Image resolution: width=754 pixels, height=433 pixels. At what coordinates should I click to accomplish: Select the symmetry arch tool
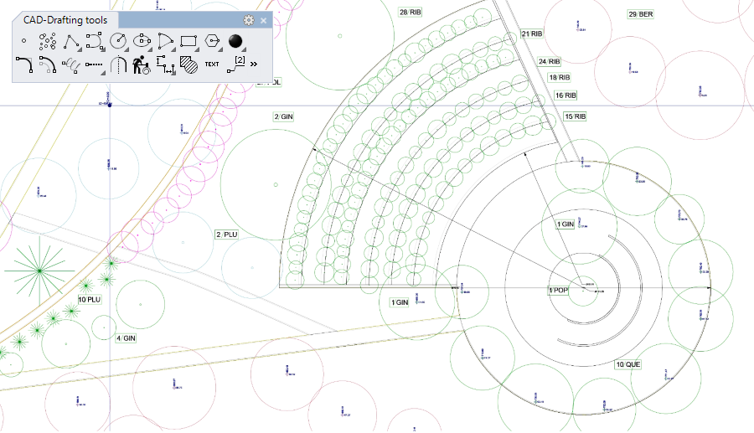[118, 64]
